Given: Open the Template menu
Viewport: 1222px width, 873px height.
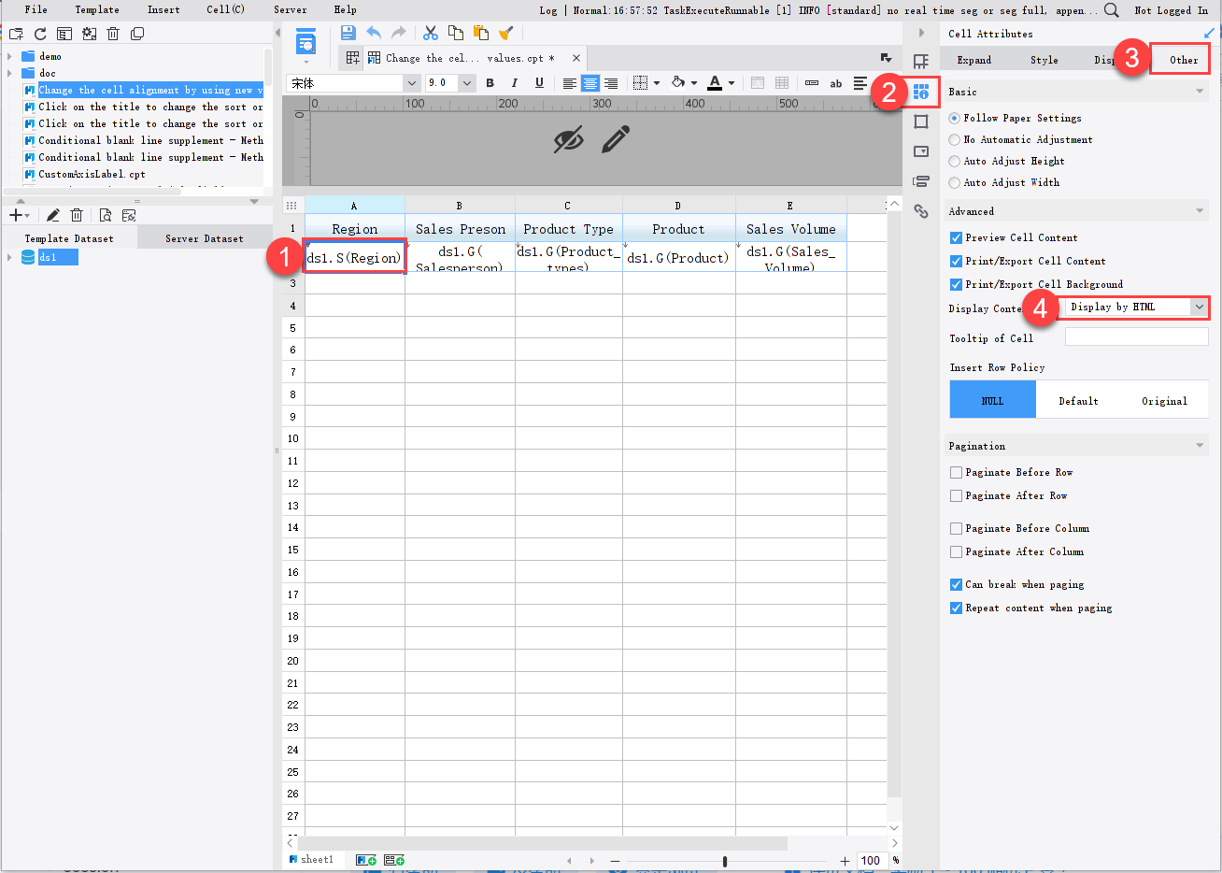Looking at the screenshot, I should [96, 9].
